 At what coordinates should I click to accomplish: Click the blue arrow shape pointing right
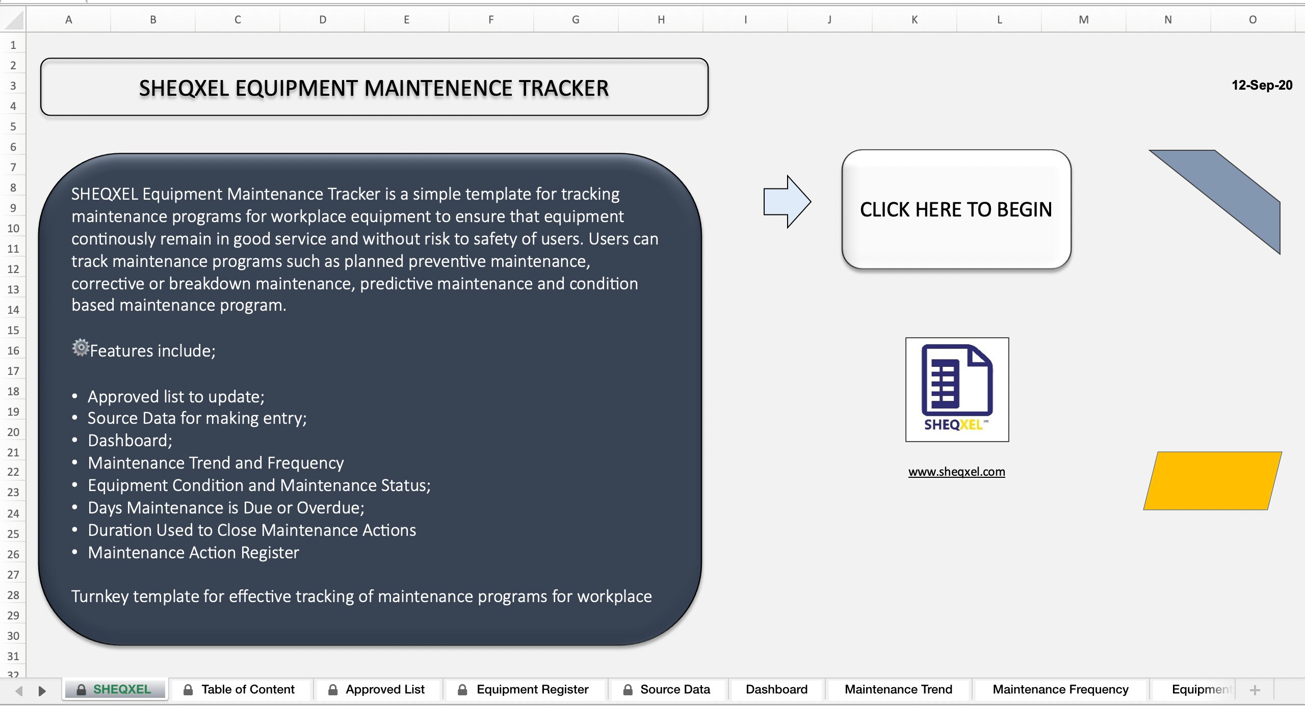(x=788, y=201)
